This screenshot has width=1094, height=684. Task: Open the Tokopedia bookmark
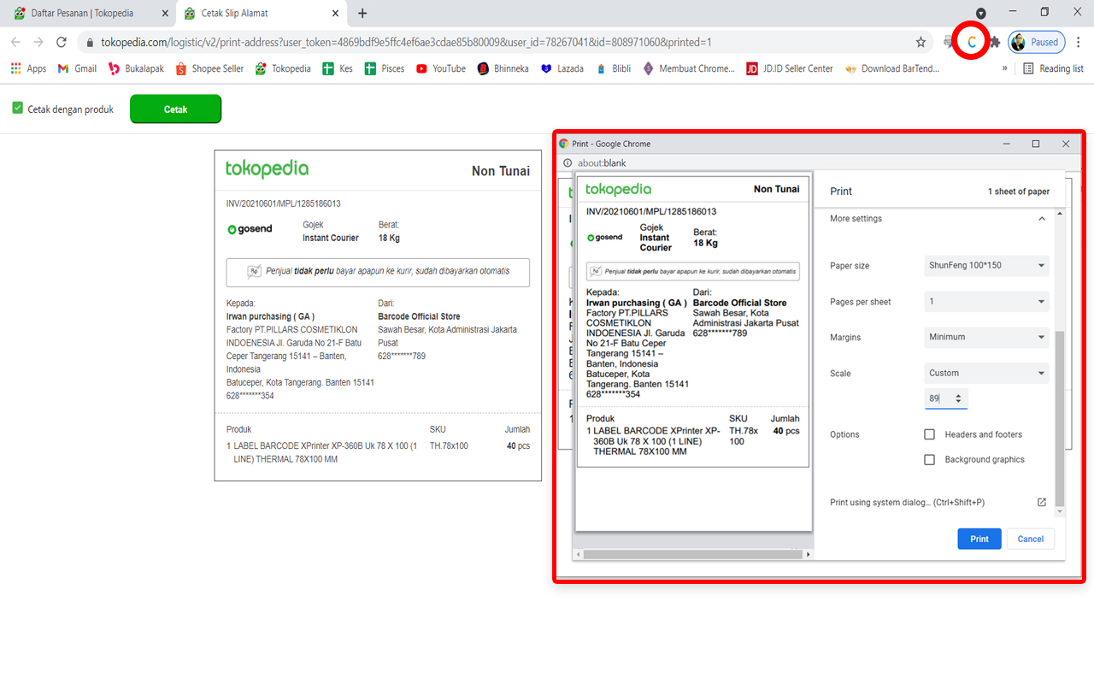pos(283,68)
